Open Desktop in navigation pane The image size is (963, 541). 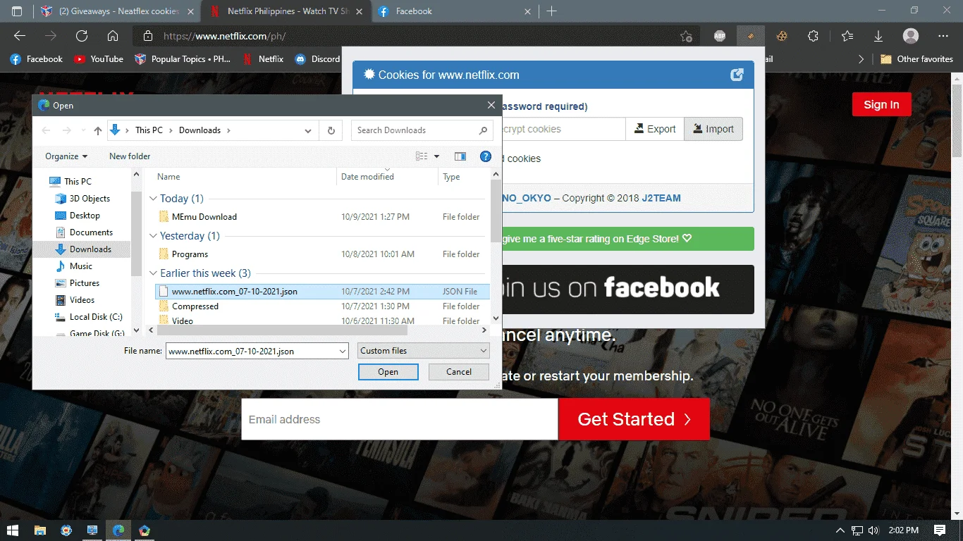pyautogui.click(x=85, y=216)
